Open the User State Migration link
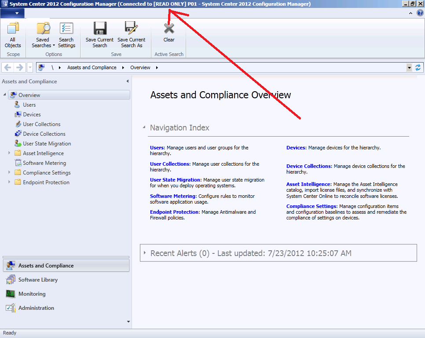The height and width of the screenshot is (338, 425). tap(175, 180)
